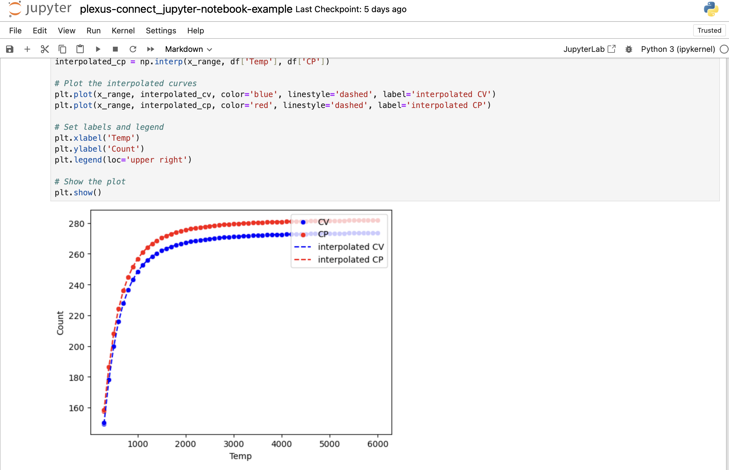Click the Copy Cell icon

coord(62,49)
